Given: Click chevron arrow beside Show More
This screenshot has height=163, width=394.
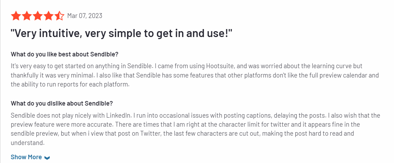Looking at the screenshot, I should (x=47, y=157).
